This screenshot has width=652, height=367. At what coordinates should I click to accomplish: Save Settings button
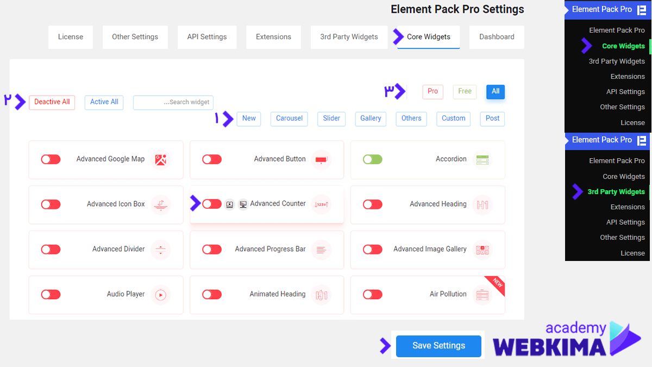tap(438, 346)
